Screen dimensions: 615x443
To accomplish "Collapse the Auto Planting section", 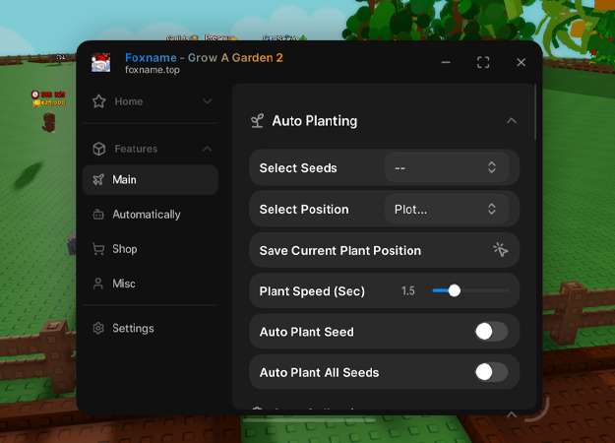I will tap(512, 120).
